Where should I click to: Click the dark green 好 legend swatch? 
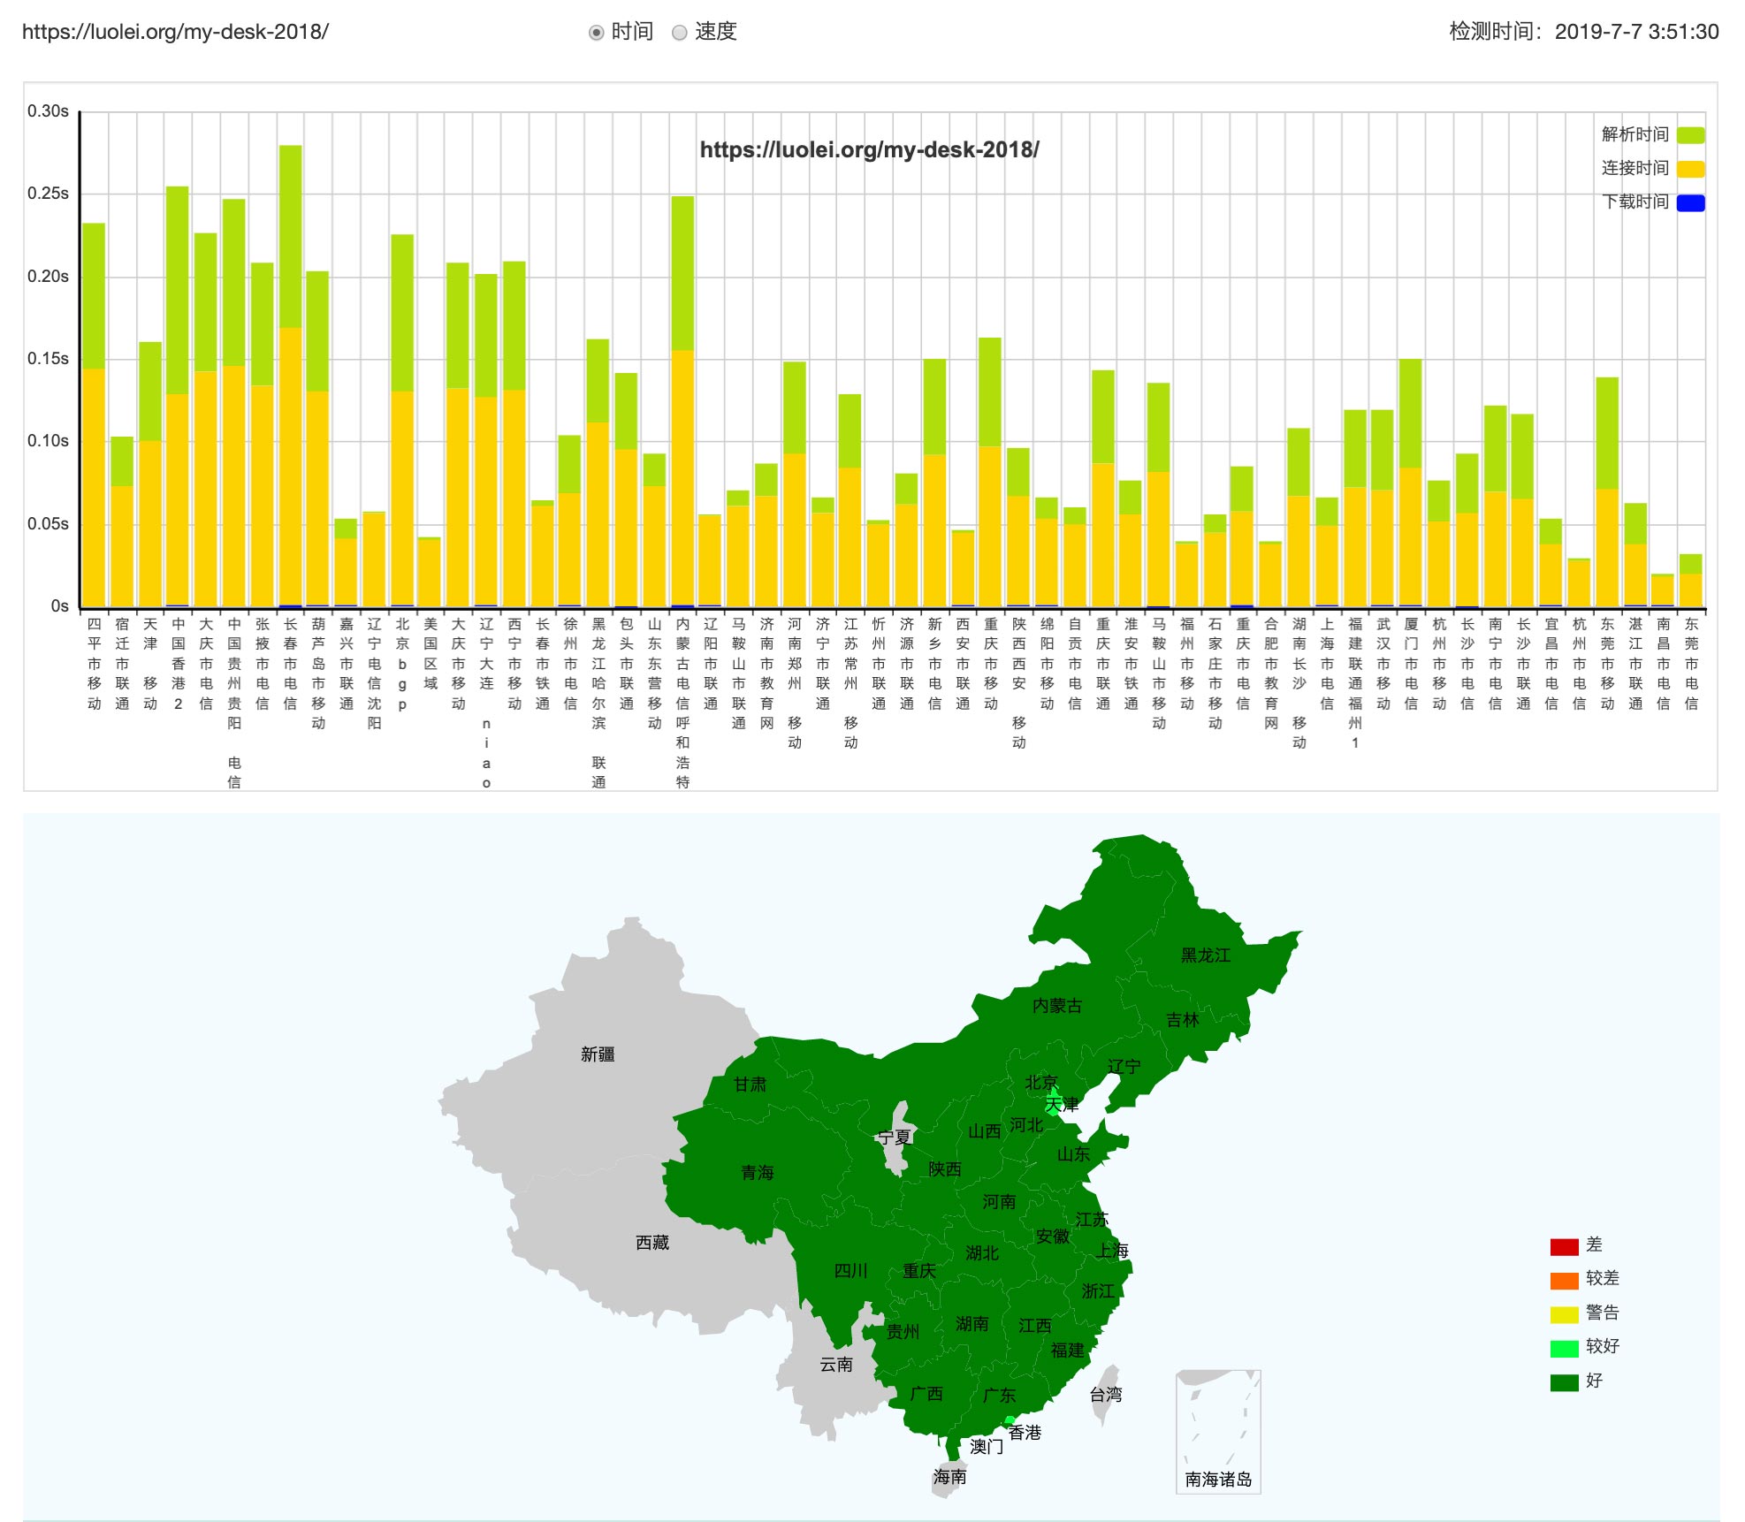[1564, 1382]
